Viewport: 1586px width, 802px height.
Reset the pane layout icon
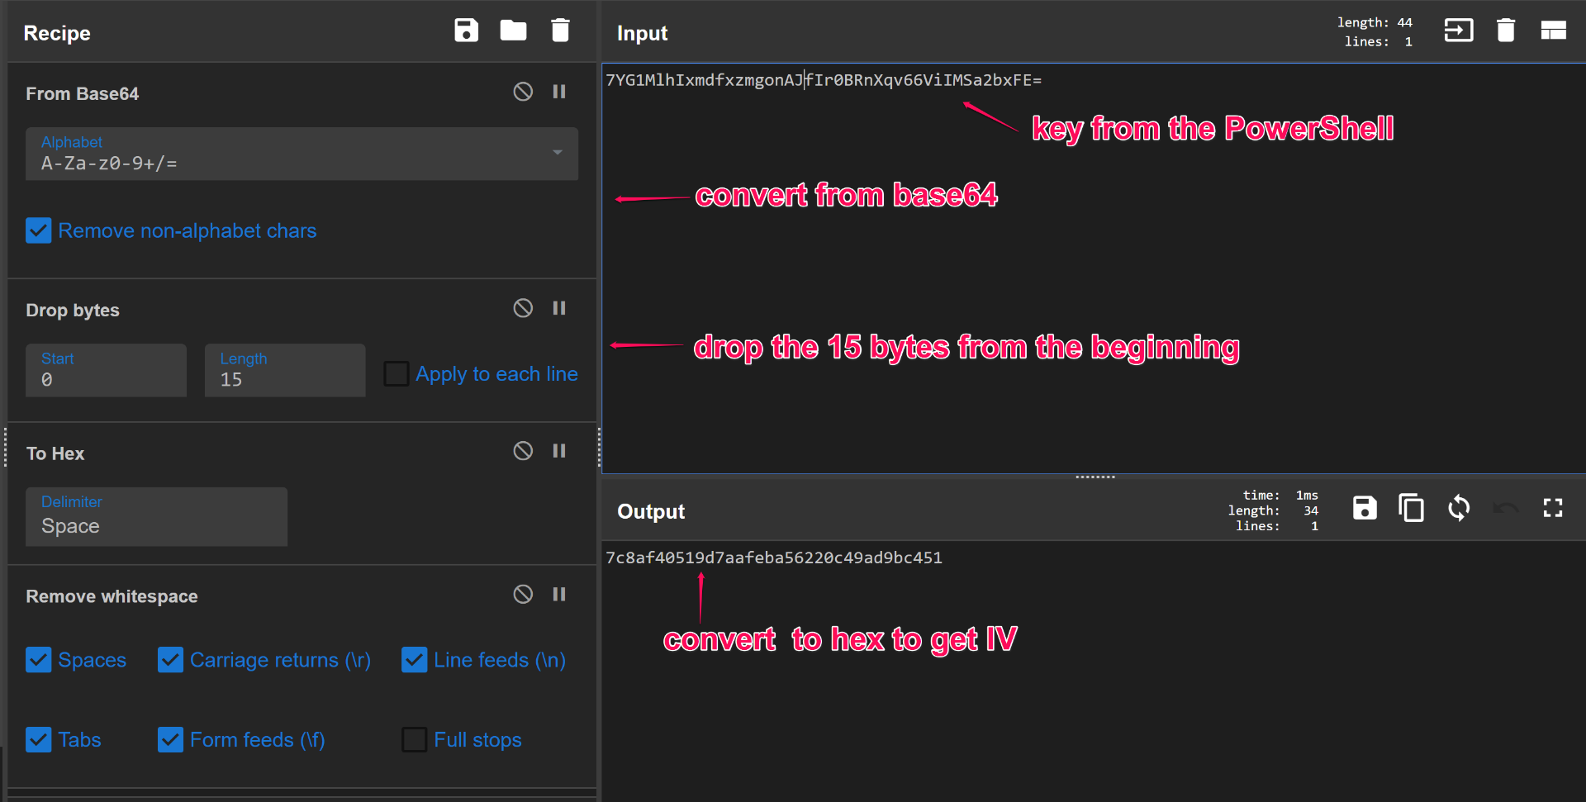[1553, 31]
